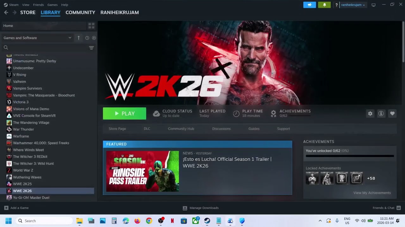Viewport: 405px width, 227px height.
Task: Open Steam from the Windows taskbar
Action: 207,221
